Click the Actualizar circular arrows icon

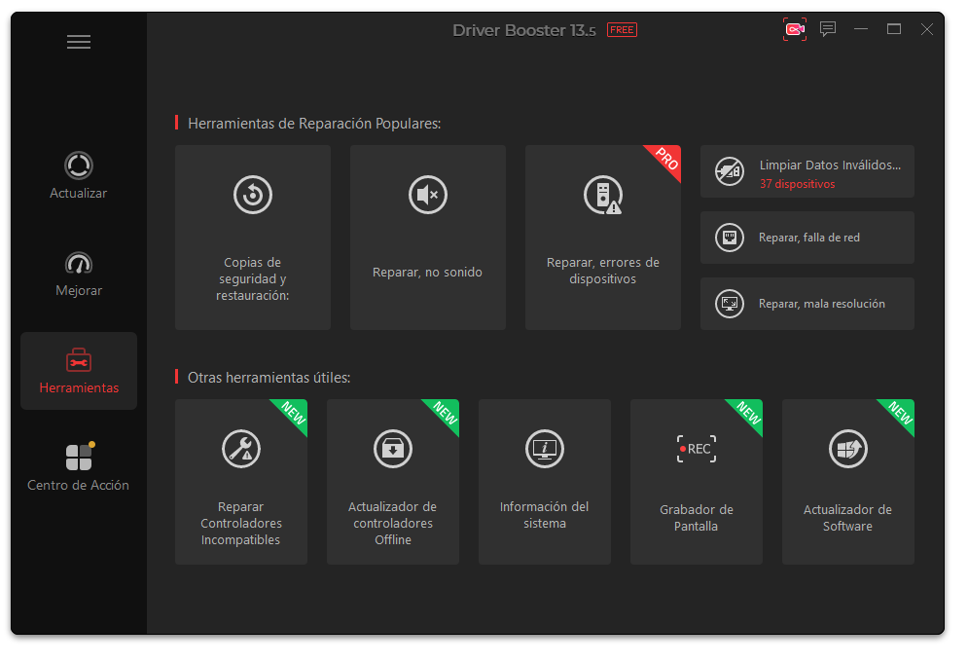(x=79, y=165)
